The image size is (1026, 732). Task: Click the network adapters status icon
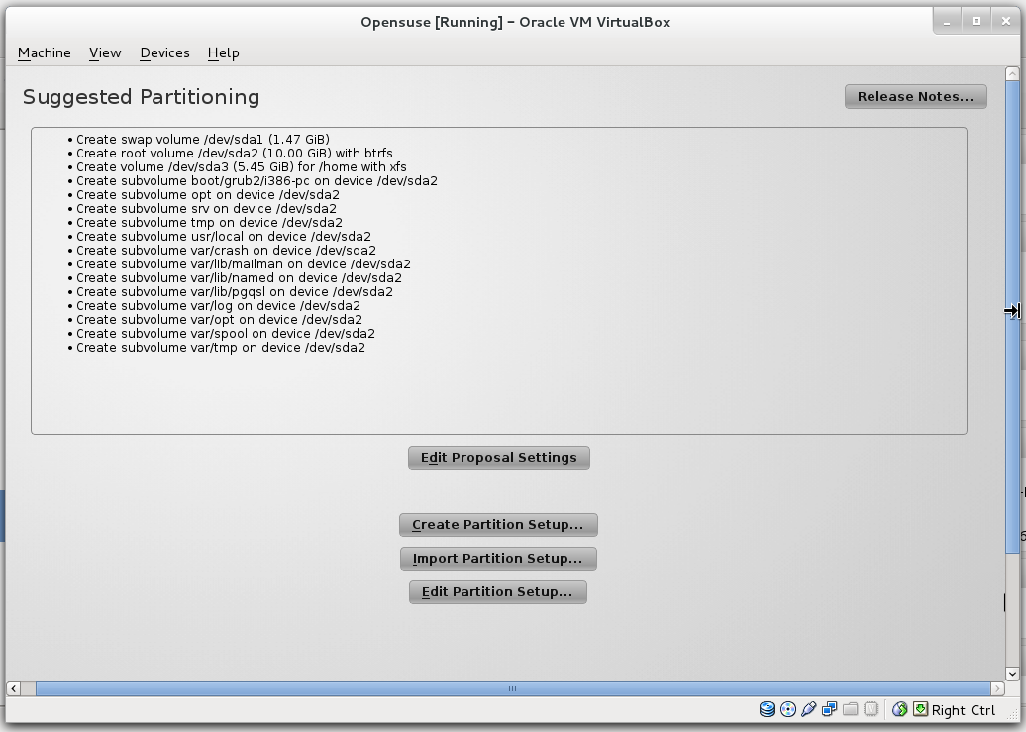(x=830, y=709)
